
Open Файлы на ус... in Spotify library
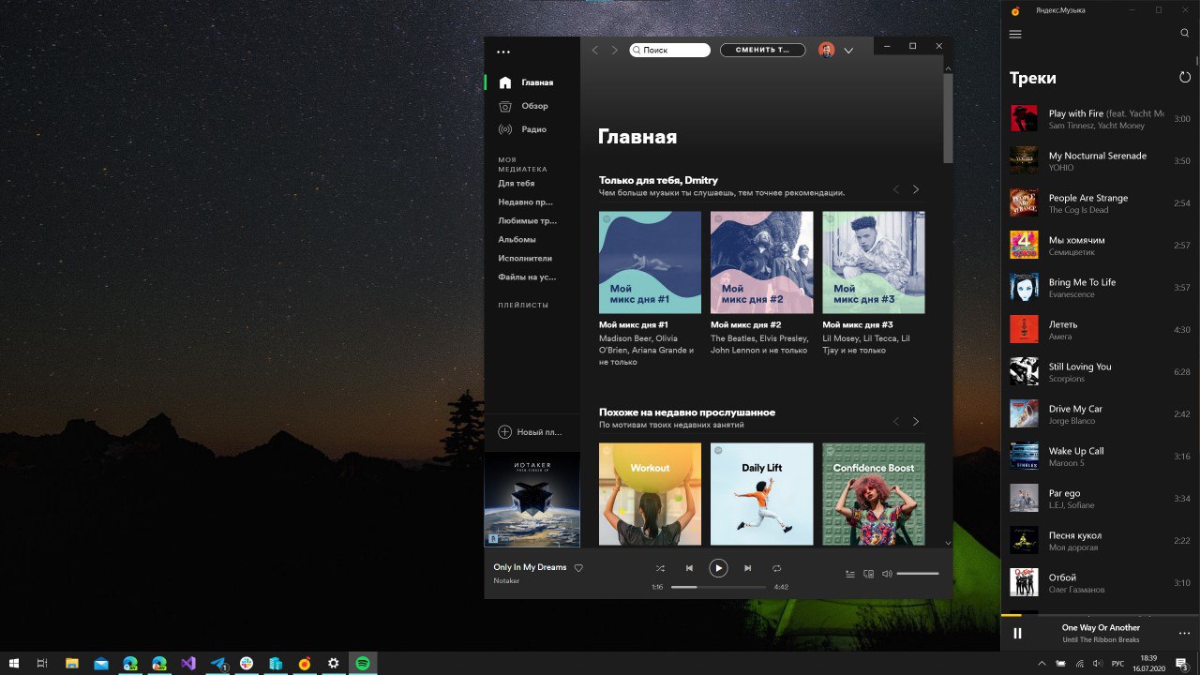tap(527, 277)
